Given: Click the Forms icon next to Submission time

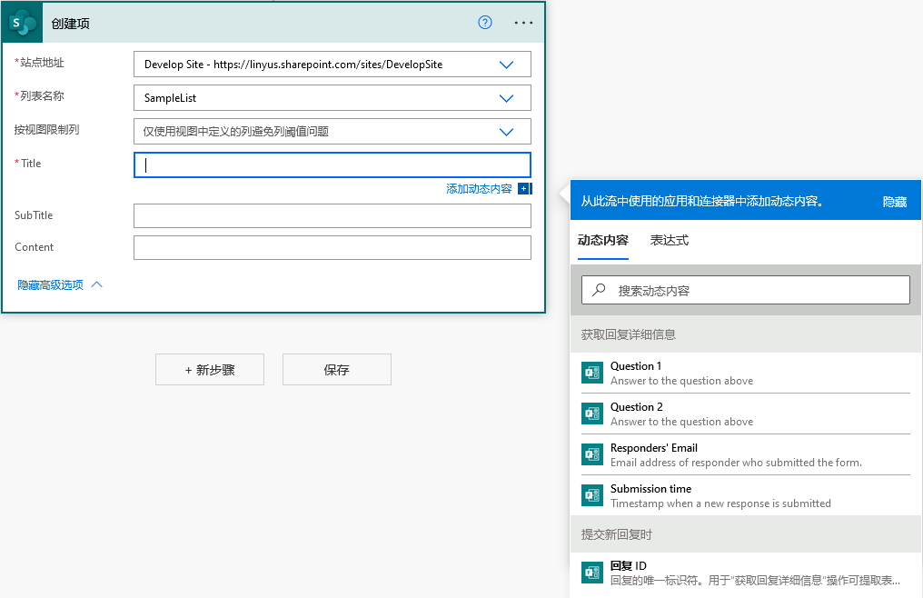Looking at the screenshot, I should tap(592, 495).
